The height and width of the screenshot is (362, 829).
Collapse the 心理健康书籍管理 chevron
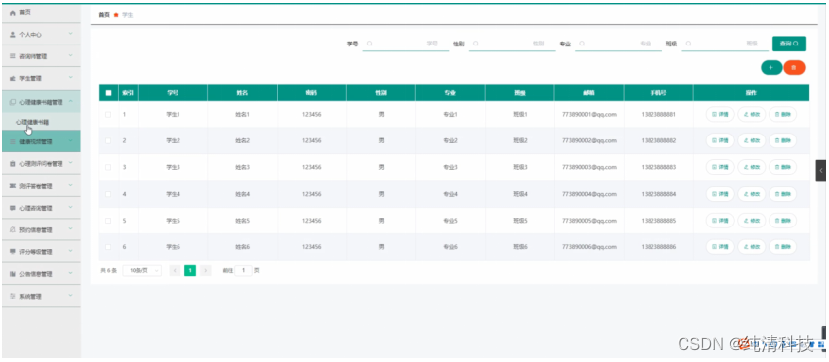[71, 102]
